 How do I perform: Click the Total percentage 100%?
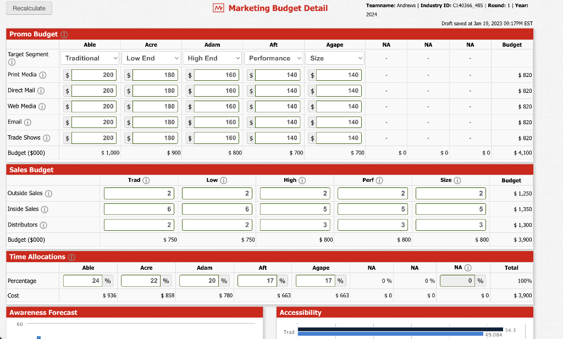pyautogui.click(x=525, y=281)
